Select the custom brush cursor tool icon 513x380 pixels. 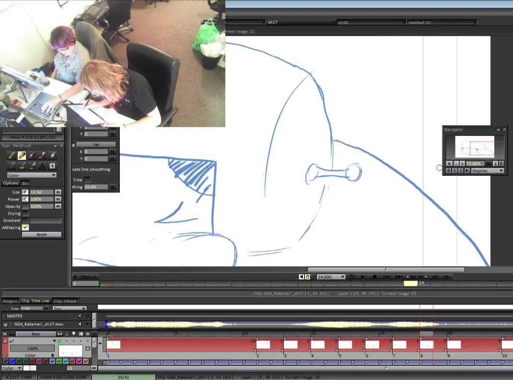[52, 166]
